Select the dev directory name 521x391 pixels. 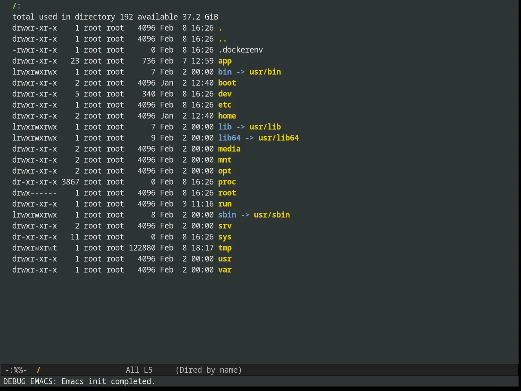(225, 94)
